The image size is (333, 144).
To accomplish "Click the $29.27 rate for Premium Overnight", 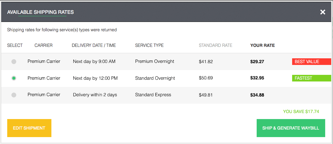I will click(257, 62).
